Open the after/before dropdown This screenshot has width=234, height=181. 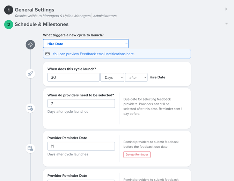[136, 77]
